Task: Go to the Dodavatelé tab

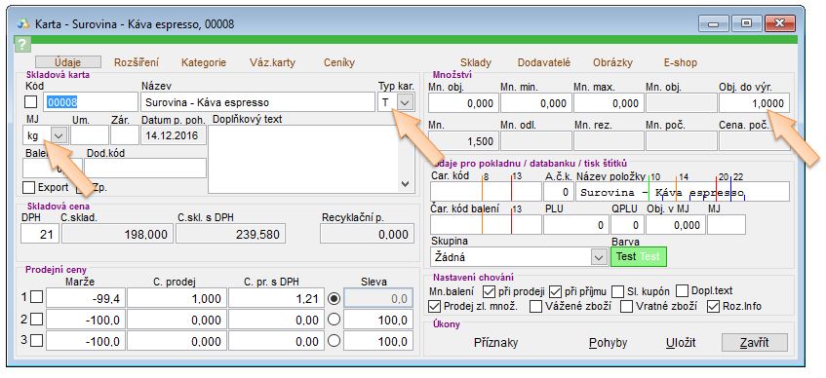Action: (543, 62)
